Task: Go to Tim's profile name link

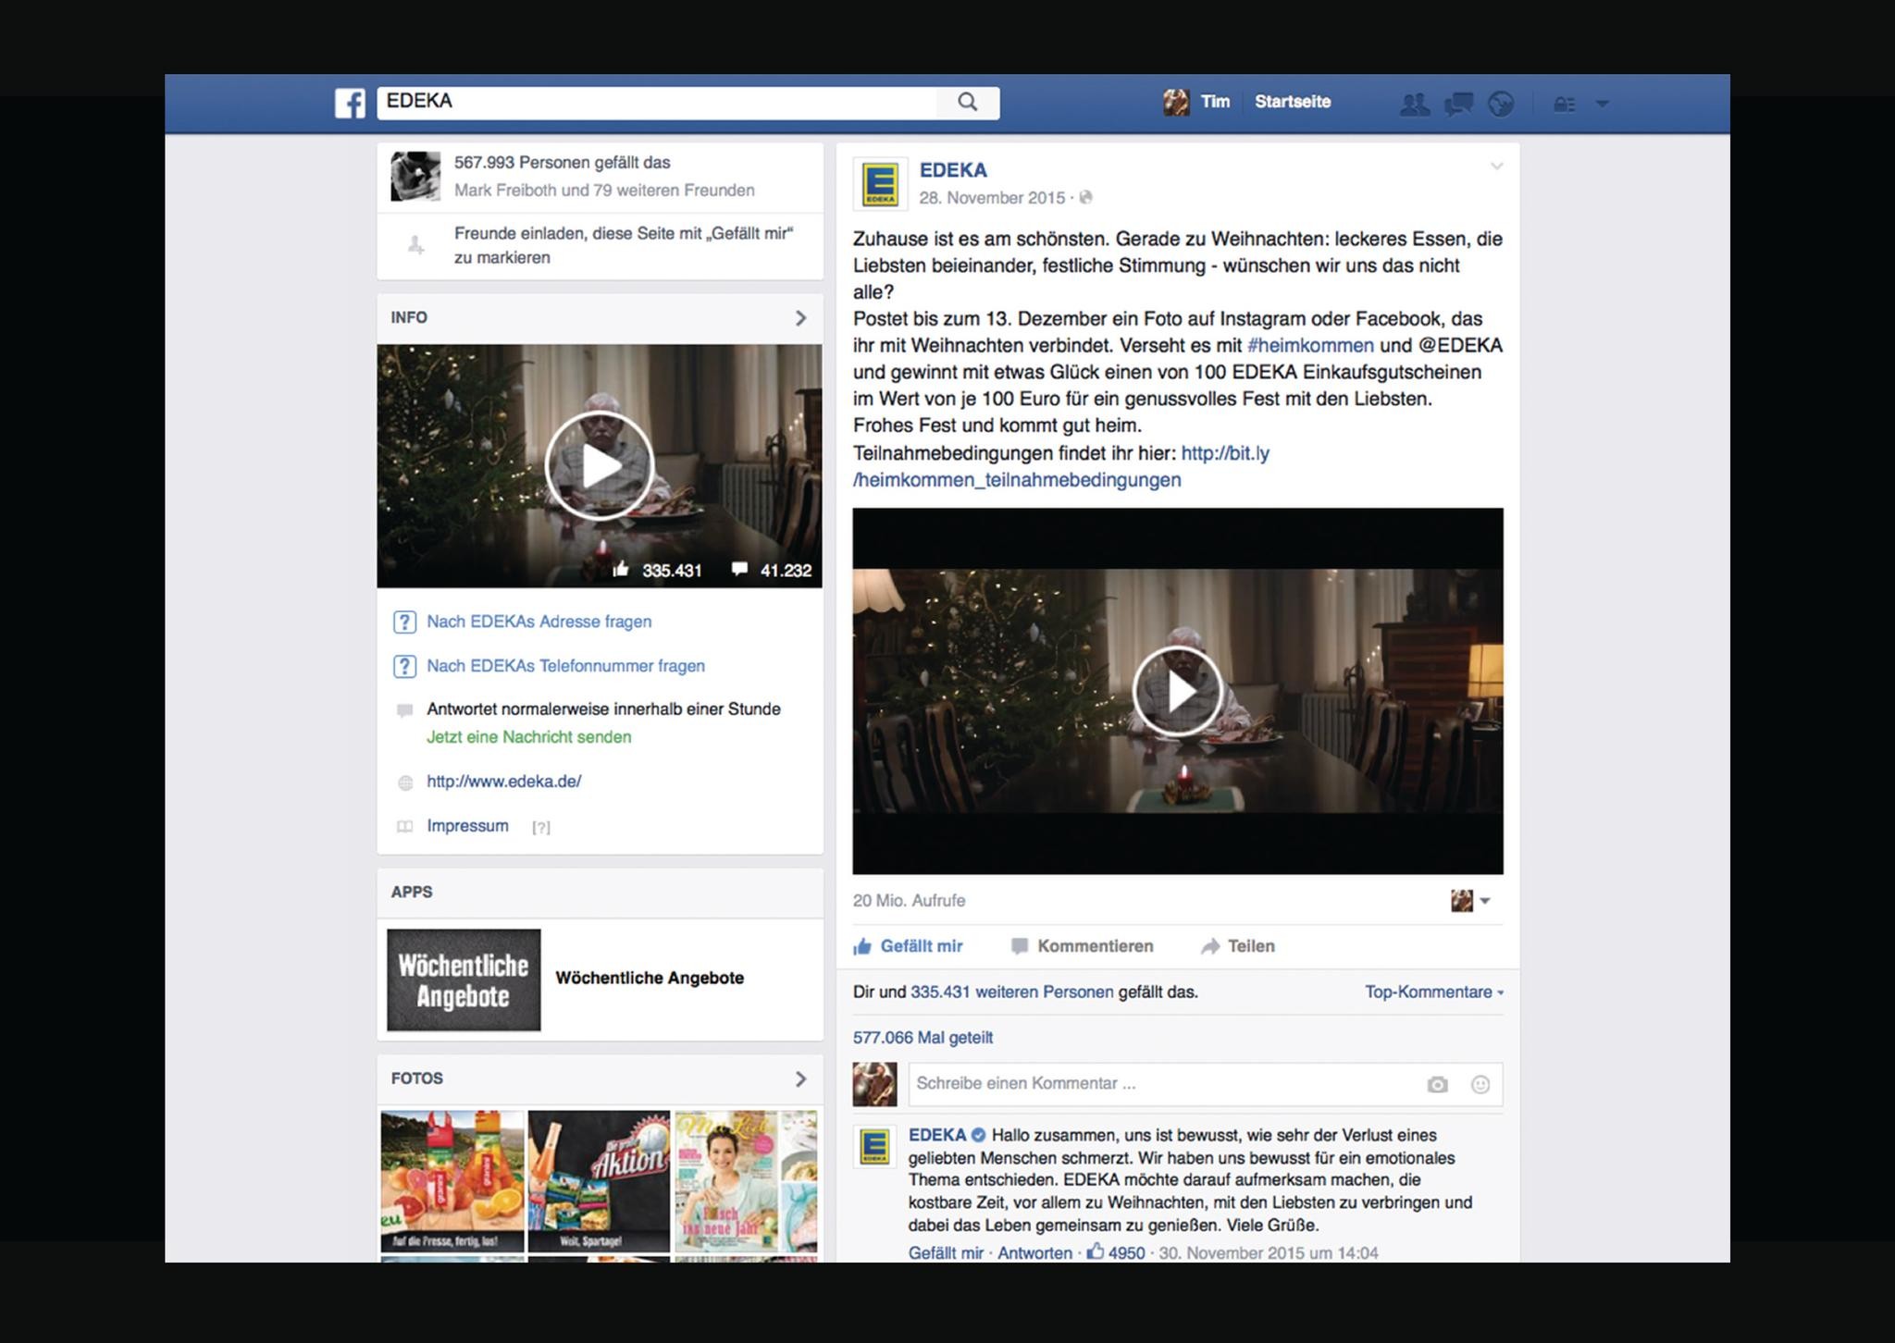Action: tap(1215, 102)
